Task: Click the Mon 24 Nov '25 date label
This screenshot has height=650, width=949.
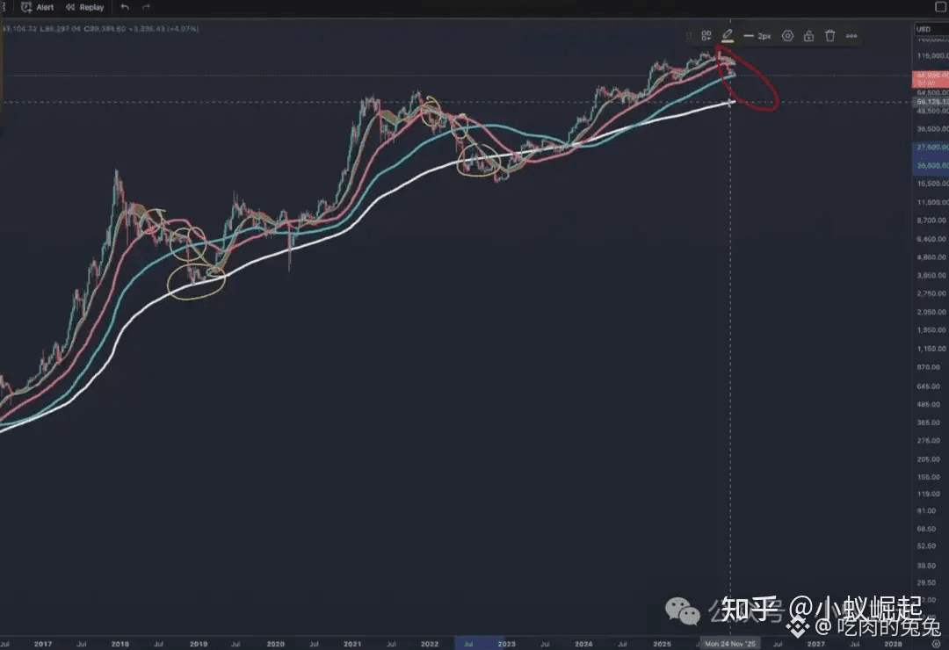Action: [x=730, y=643]
